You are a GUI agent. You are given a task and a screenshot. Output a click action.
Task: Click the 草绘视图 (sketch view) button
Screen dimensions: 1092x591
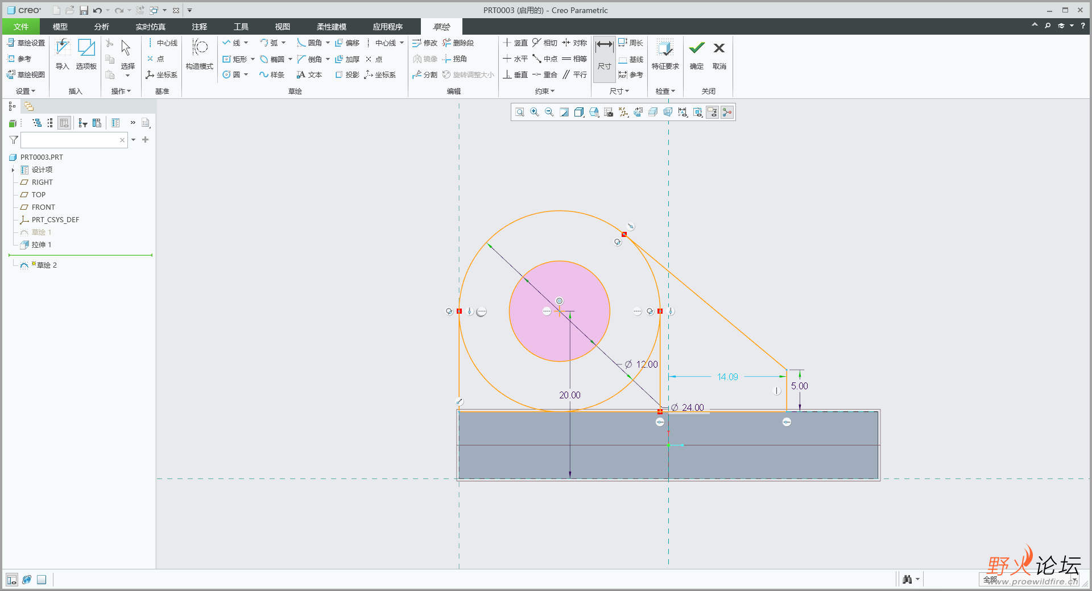point(26,75)
